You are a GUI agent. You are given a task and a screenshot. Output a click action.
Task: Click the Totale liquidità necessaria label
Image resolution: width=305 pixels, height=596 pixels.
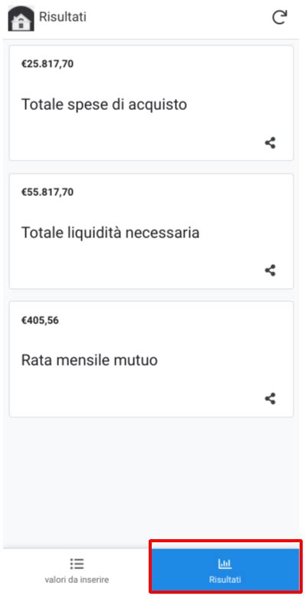[110, 232]
